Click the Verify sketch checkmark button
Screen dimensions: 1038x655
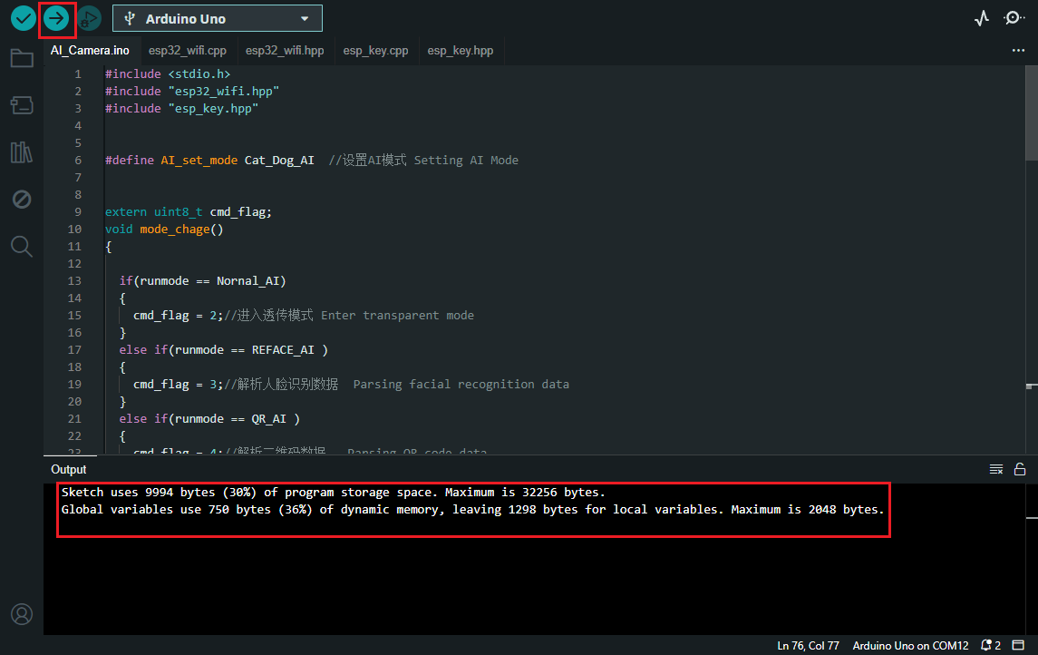(x=24, y=18)
